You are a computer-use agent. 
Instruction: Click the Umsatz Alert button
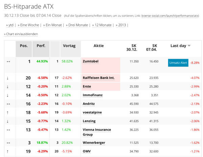(x=178, y=62)
